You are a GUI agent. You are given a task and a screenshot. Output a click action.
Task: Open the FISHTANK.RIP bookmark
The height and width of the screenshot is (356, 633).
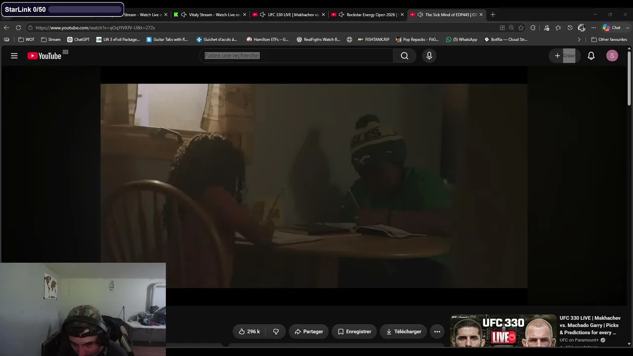[x=373, y=40]
